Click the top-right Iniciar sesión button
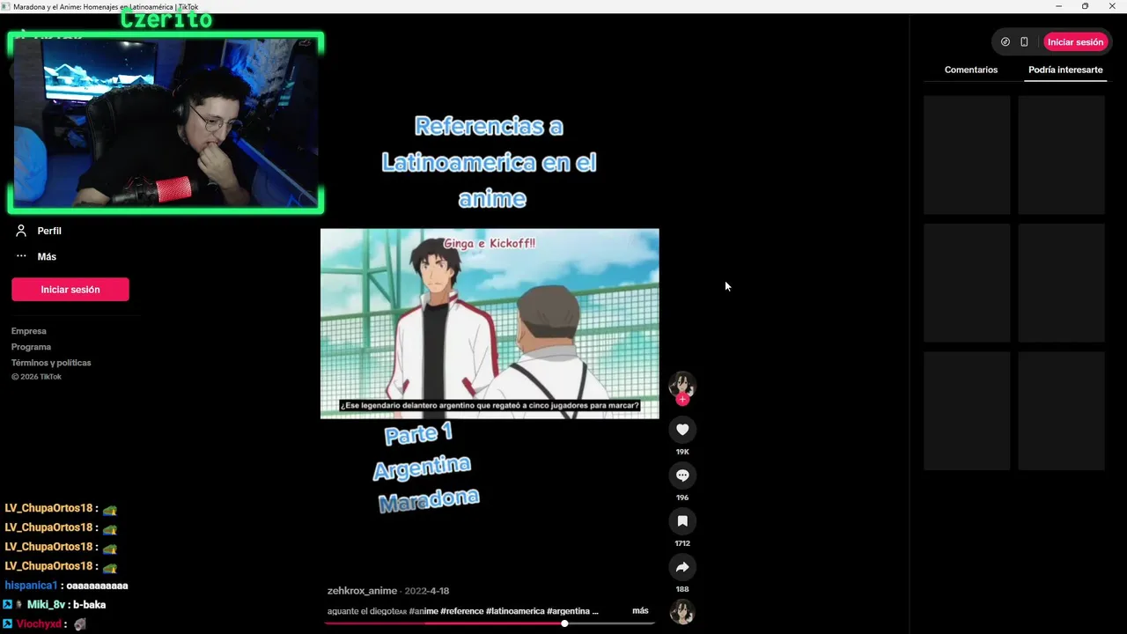This screenshot has width=1127, height=634. point(1075,41)
